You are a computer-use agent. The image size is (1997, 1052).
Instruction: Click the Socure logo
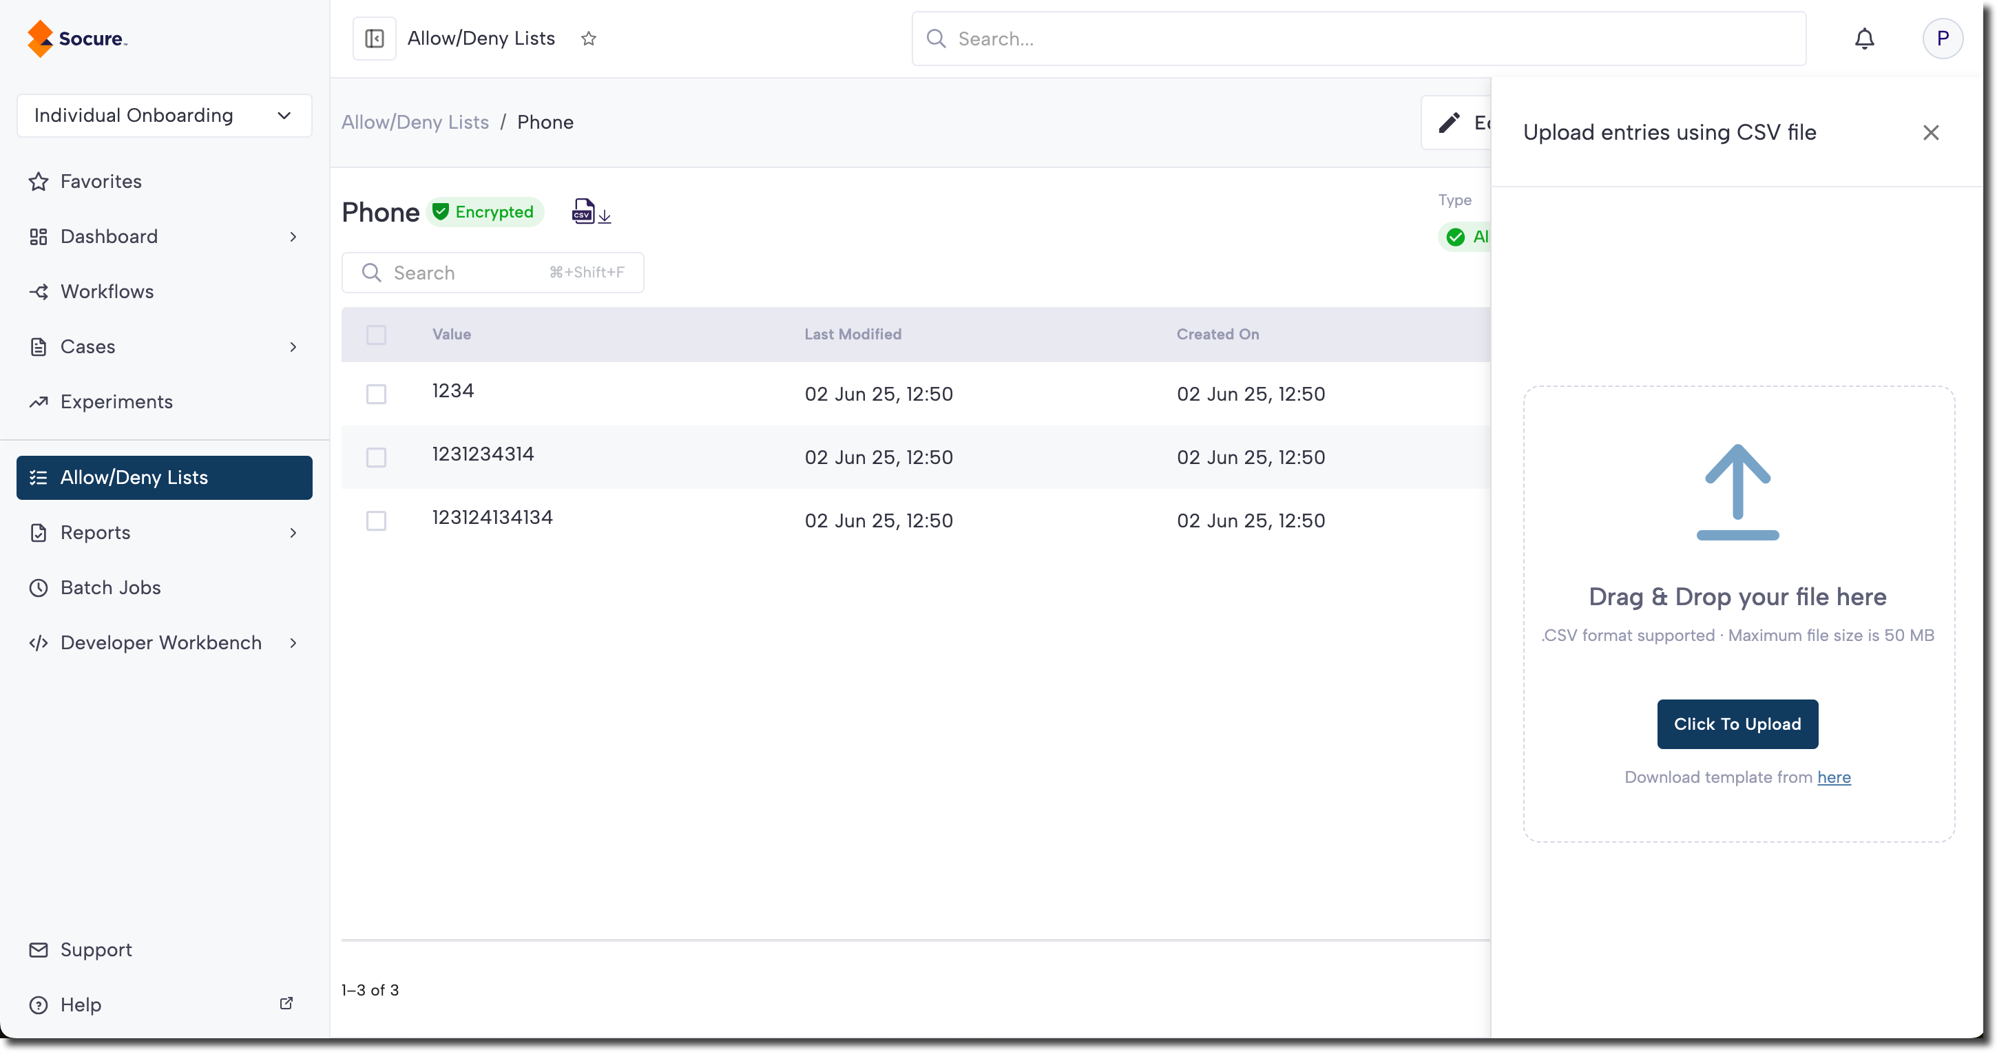78,39
